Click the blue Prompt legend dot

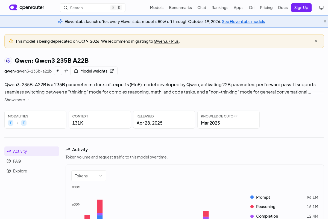252,197
